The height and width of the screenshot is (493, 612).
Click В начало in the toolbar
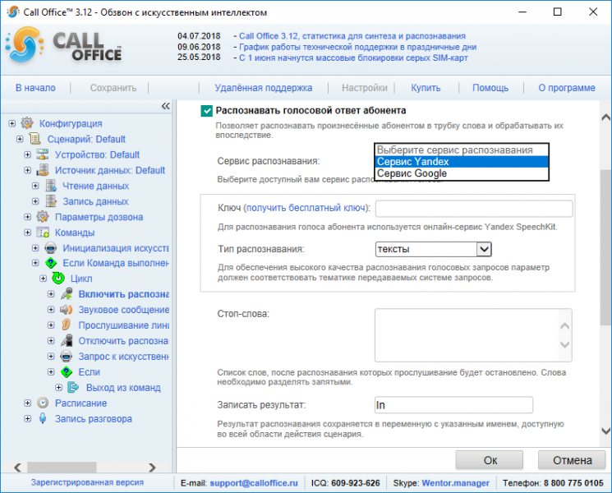pyautogui.click(x=35, y=88)
